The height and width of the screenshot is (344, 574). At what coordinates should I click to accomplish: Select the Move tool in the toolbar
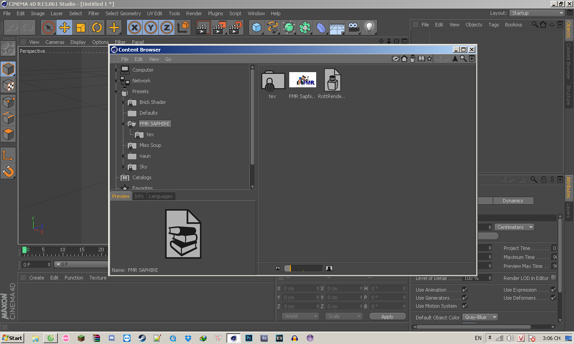point(65,28)
